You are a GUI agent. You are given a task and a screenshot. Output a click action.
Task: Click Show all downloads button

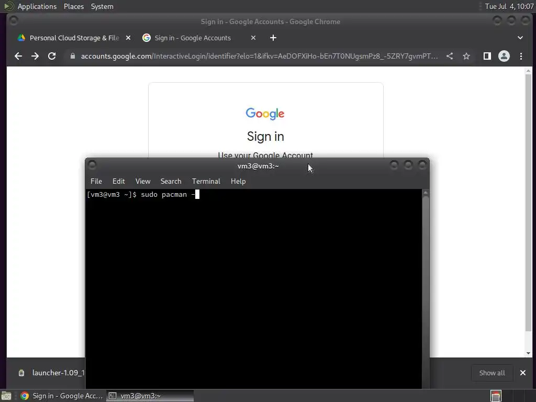pos(492,373)
